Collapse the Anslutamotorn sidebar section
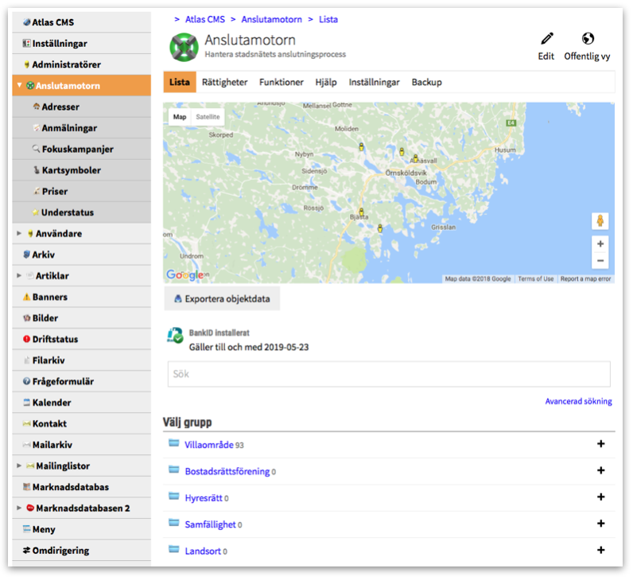The image size is (633, 580). coord(20,86)
